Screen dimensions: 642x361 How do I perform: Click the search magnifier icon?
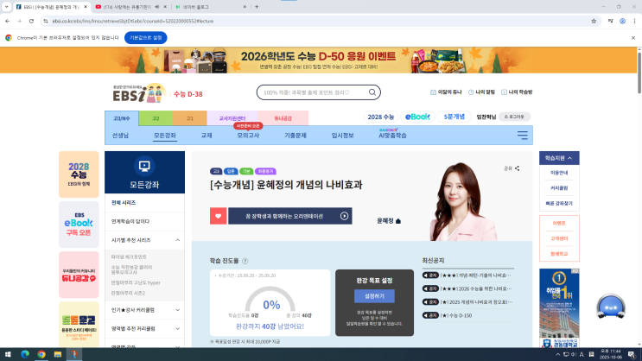coord(372,92)
